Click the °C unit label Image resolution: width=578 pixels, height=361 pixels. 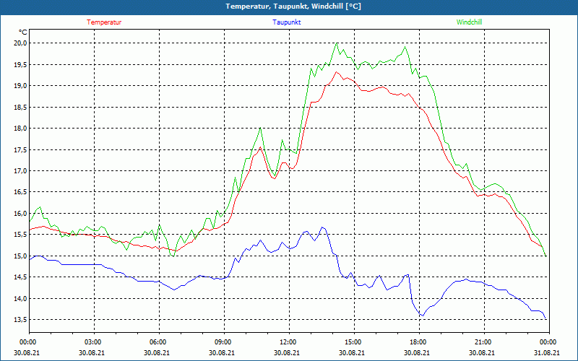[x=23, y=32]
